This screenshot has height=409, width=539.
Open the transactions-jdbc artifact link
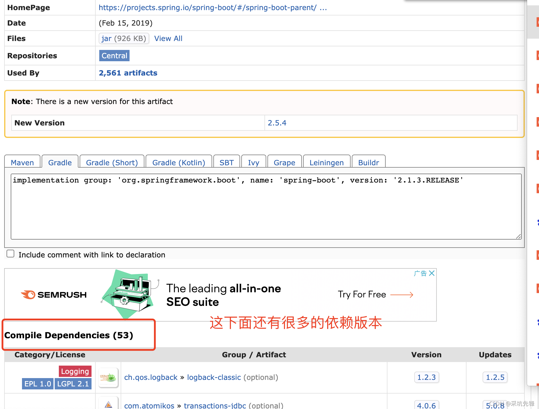point(215,405)
